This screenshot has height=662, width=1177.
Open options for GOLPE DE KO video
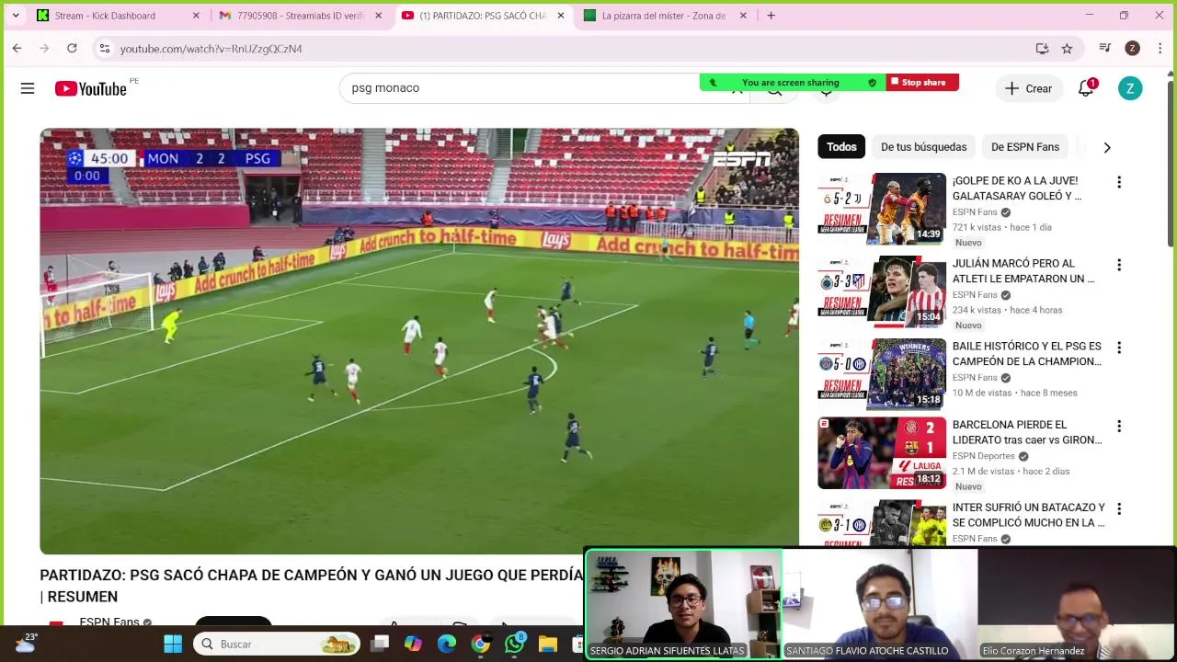1119,182
